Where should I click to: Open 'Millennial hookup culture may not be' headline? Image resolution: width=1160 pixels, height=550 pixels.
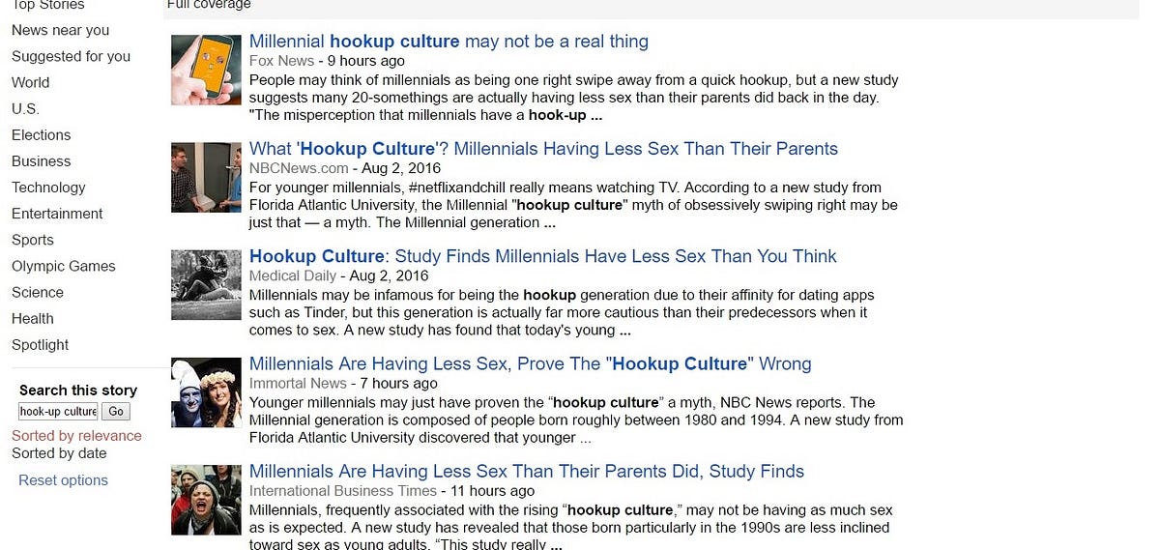pos(449,42)
